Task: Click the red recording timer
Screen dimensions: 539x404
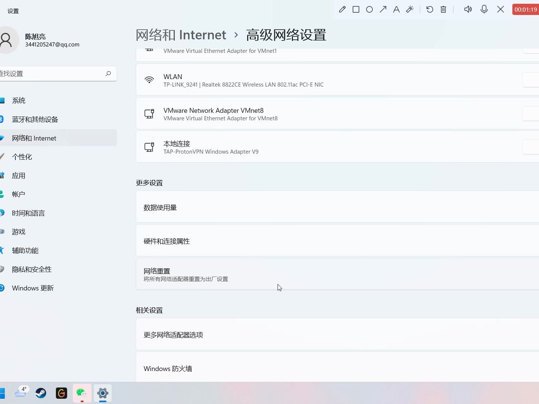Action: 525,9
